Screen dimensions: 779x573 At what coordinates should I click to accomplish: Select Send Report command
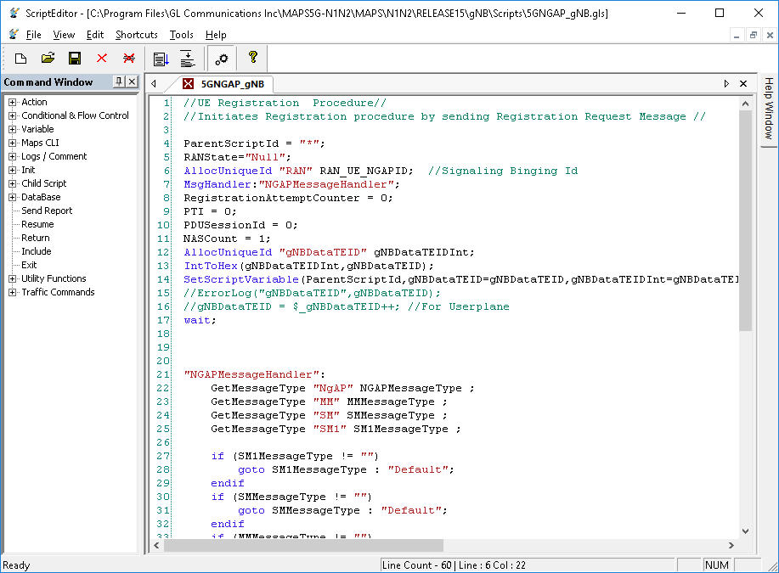(47, 211)
